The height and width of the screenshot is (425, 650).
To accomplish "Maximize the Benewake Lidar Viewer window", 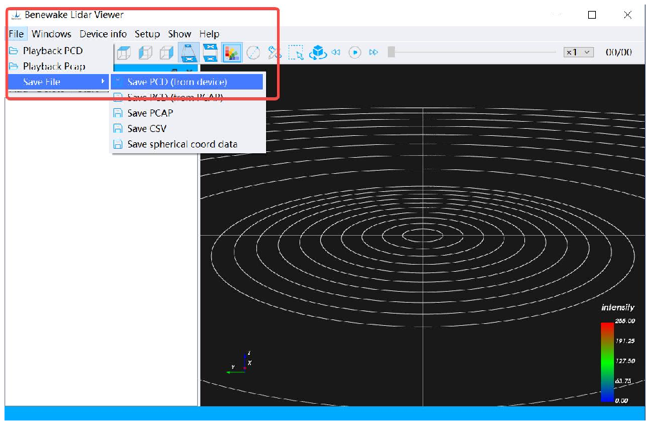I will 592,15.
